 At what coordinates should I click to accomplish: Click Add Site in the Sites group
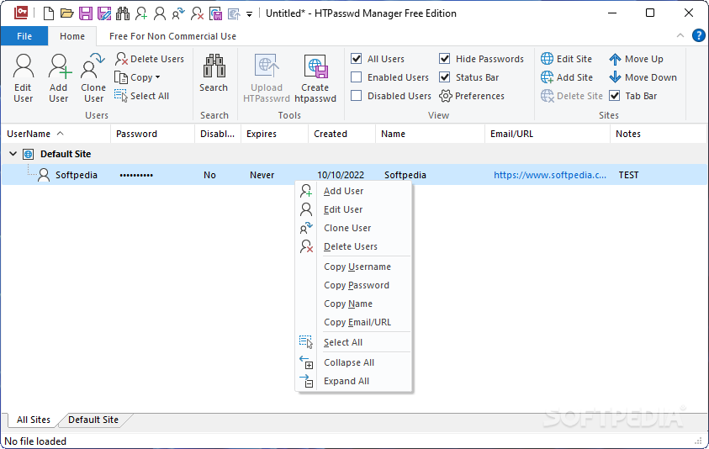pyautogui.click(x=567, y=77)
